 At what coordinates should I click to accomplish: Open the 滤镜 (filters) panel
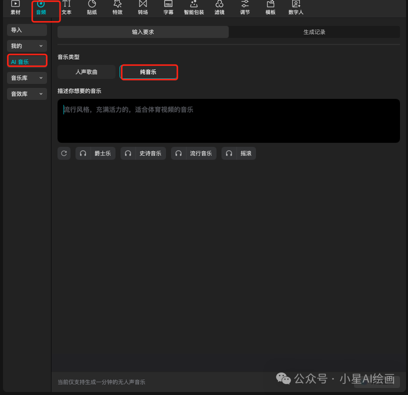click(219, 8)
